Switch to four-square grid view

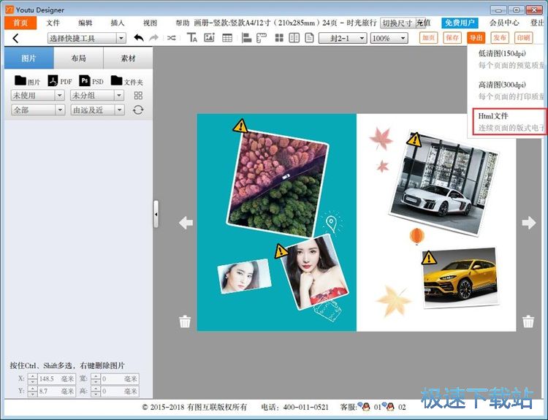pyautogui.click(x=279, y=38)
